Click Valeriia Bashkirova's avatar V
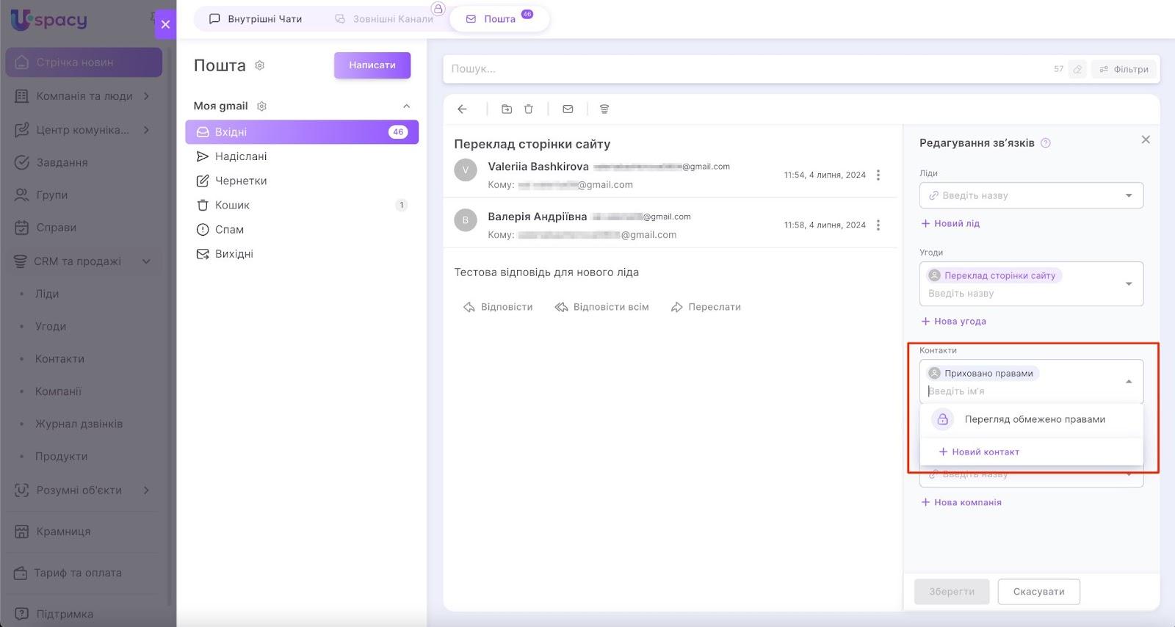This screenshot has height=627, width=1175. click(466, 170)
